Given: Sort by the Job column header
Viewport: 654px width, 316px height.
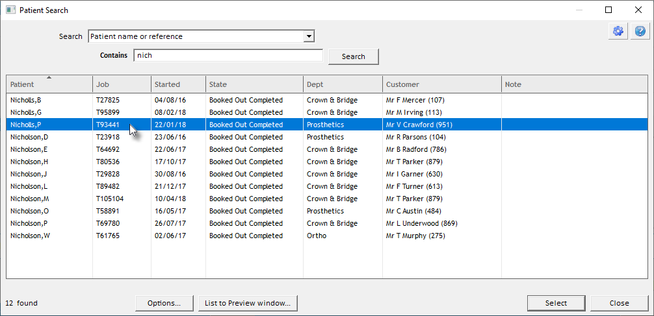Looking at the screenshot, I should (122, 84).
